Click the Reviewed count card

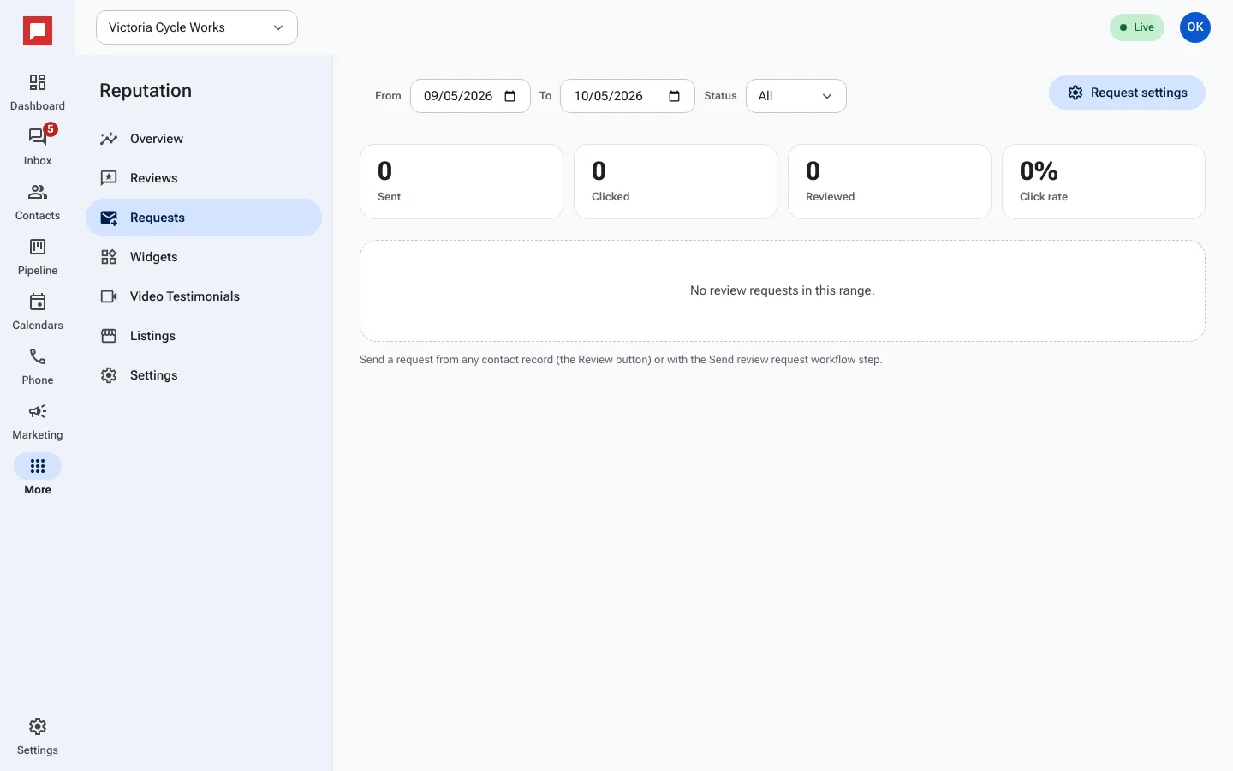(890, 182)
